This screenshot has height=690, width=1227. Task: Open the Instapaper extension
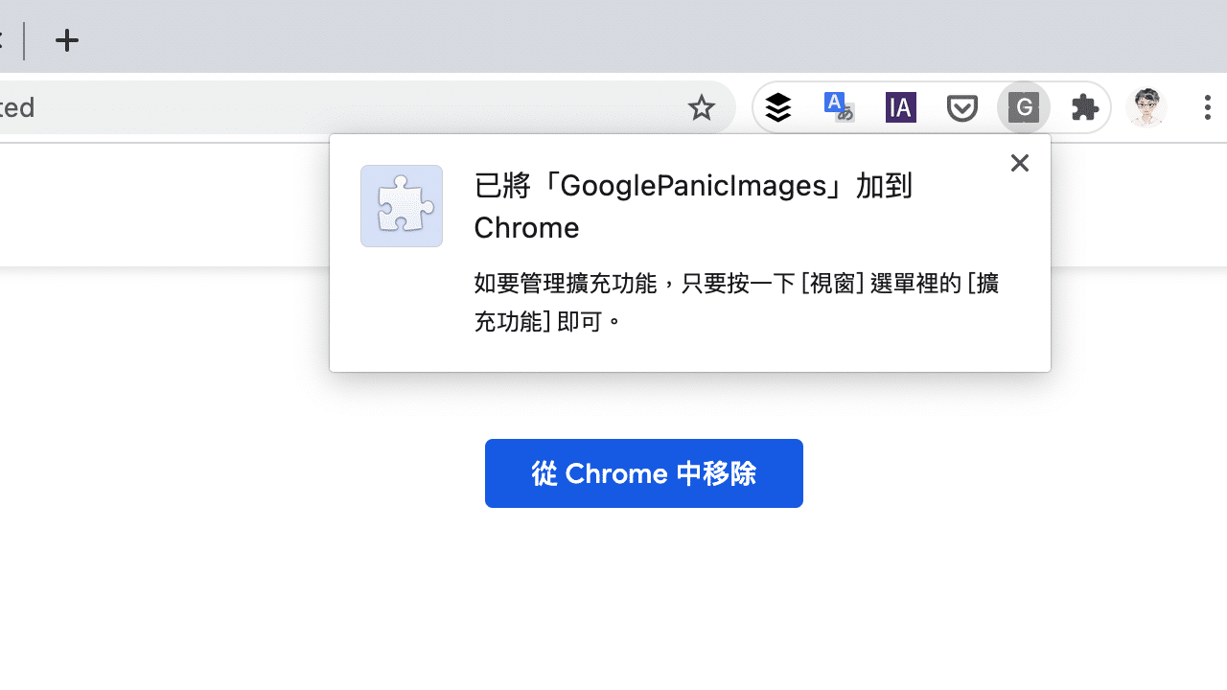(x=900, y=107)
